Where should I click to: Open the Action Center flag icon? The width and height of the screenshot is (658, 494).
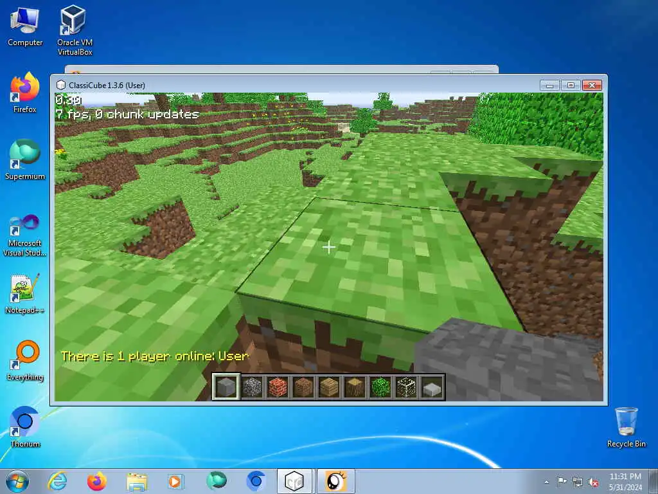[x=562, y=481]
